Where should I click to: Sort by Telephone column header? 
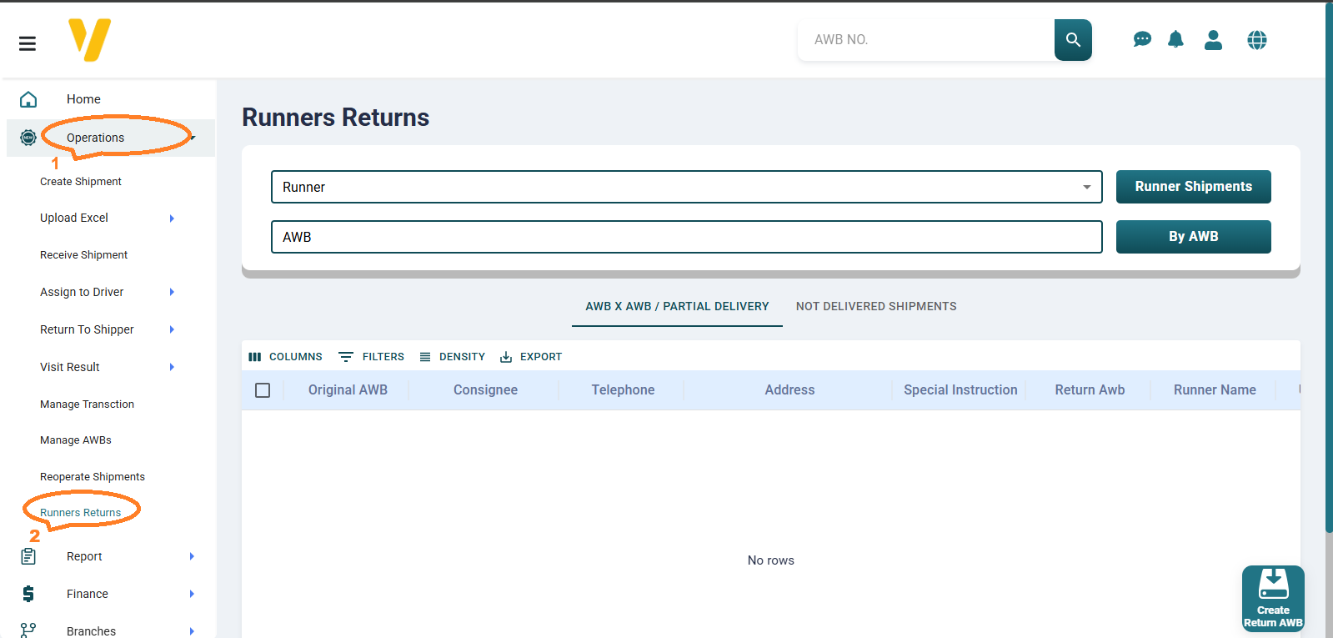click(x=623, y=390)
